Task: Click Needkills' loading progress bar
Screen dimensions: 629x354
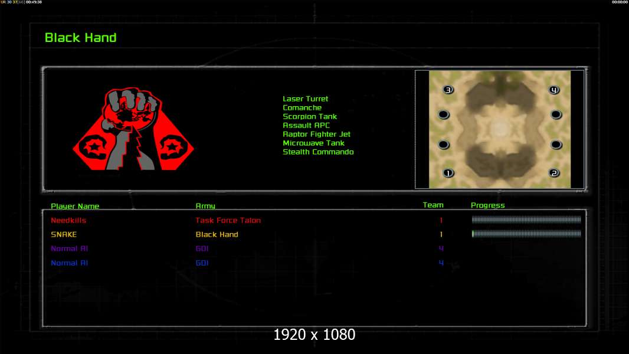Action: [x=526, y=219]
